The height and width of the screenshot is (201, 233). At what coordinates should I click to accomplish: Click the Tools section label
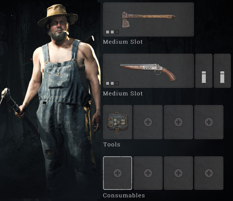pos(112,145)
